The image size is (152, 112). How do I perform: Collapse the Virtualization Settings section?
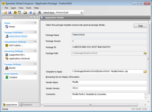click(x=35, y=41)
